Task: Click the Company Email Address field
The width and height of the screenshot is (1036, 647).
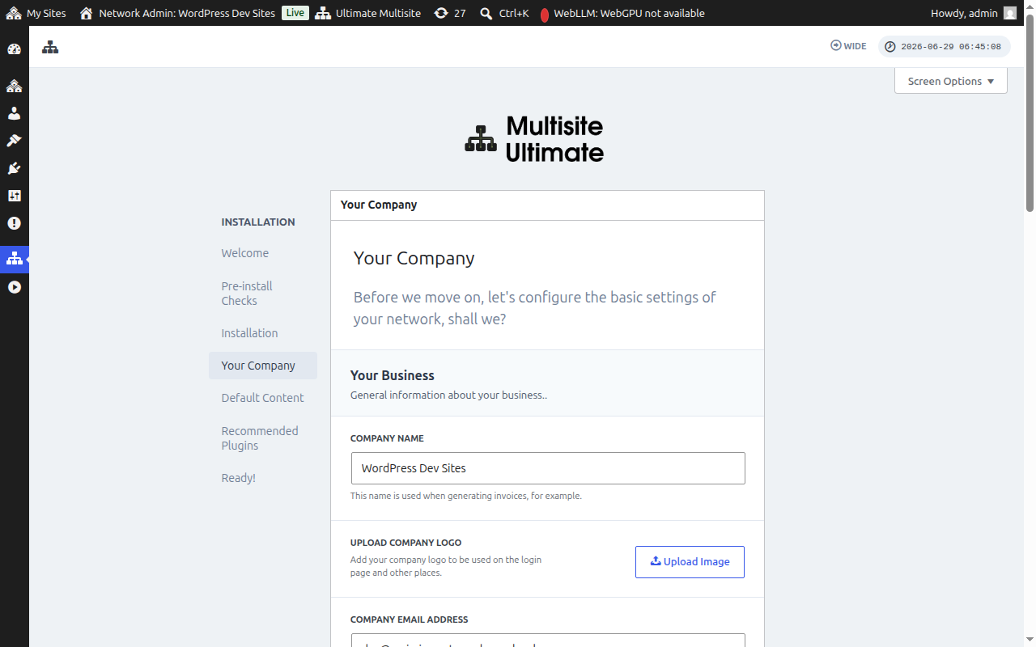Action: [x=548, y=641]
